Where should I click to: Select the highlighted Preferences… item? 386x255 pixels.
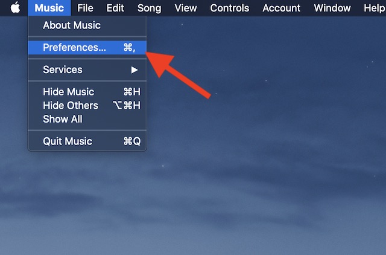pyautogui.click(x=87, y=47)
